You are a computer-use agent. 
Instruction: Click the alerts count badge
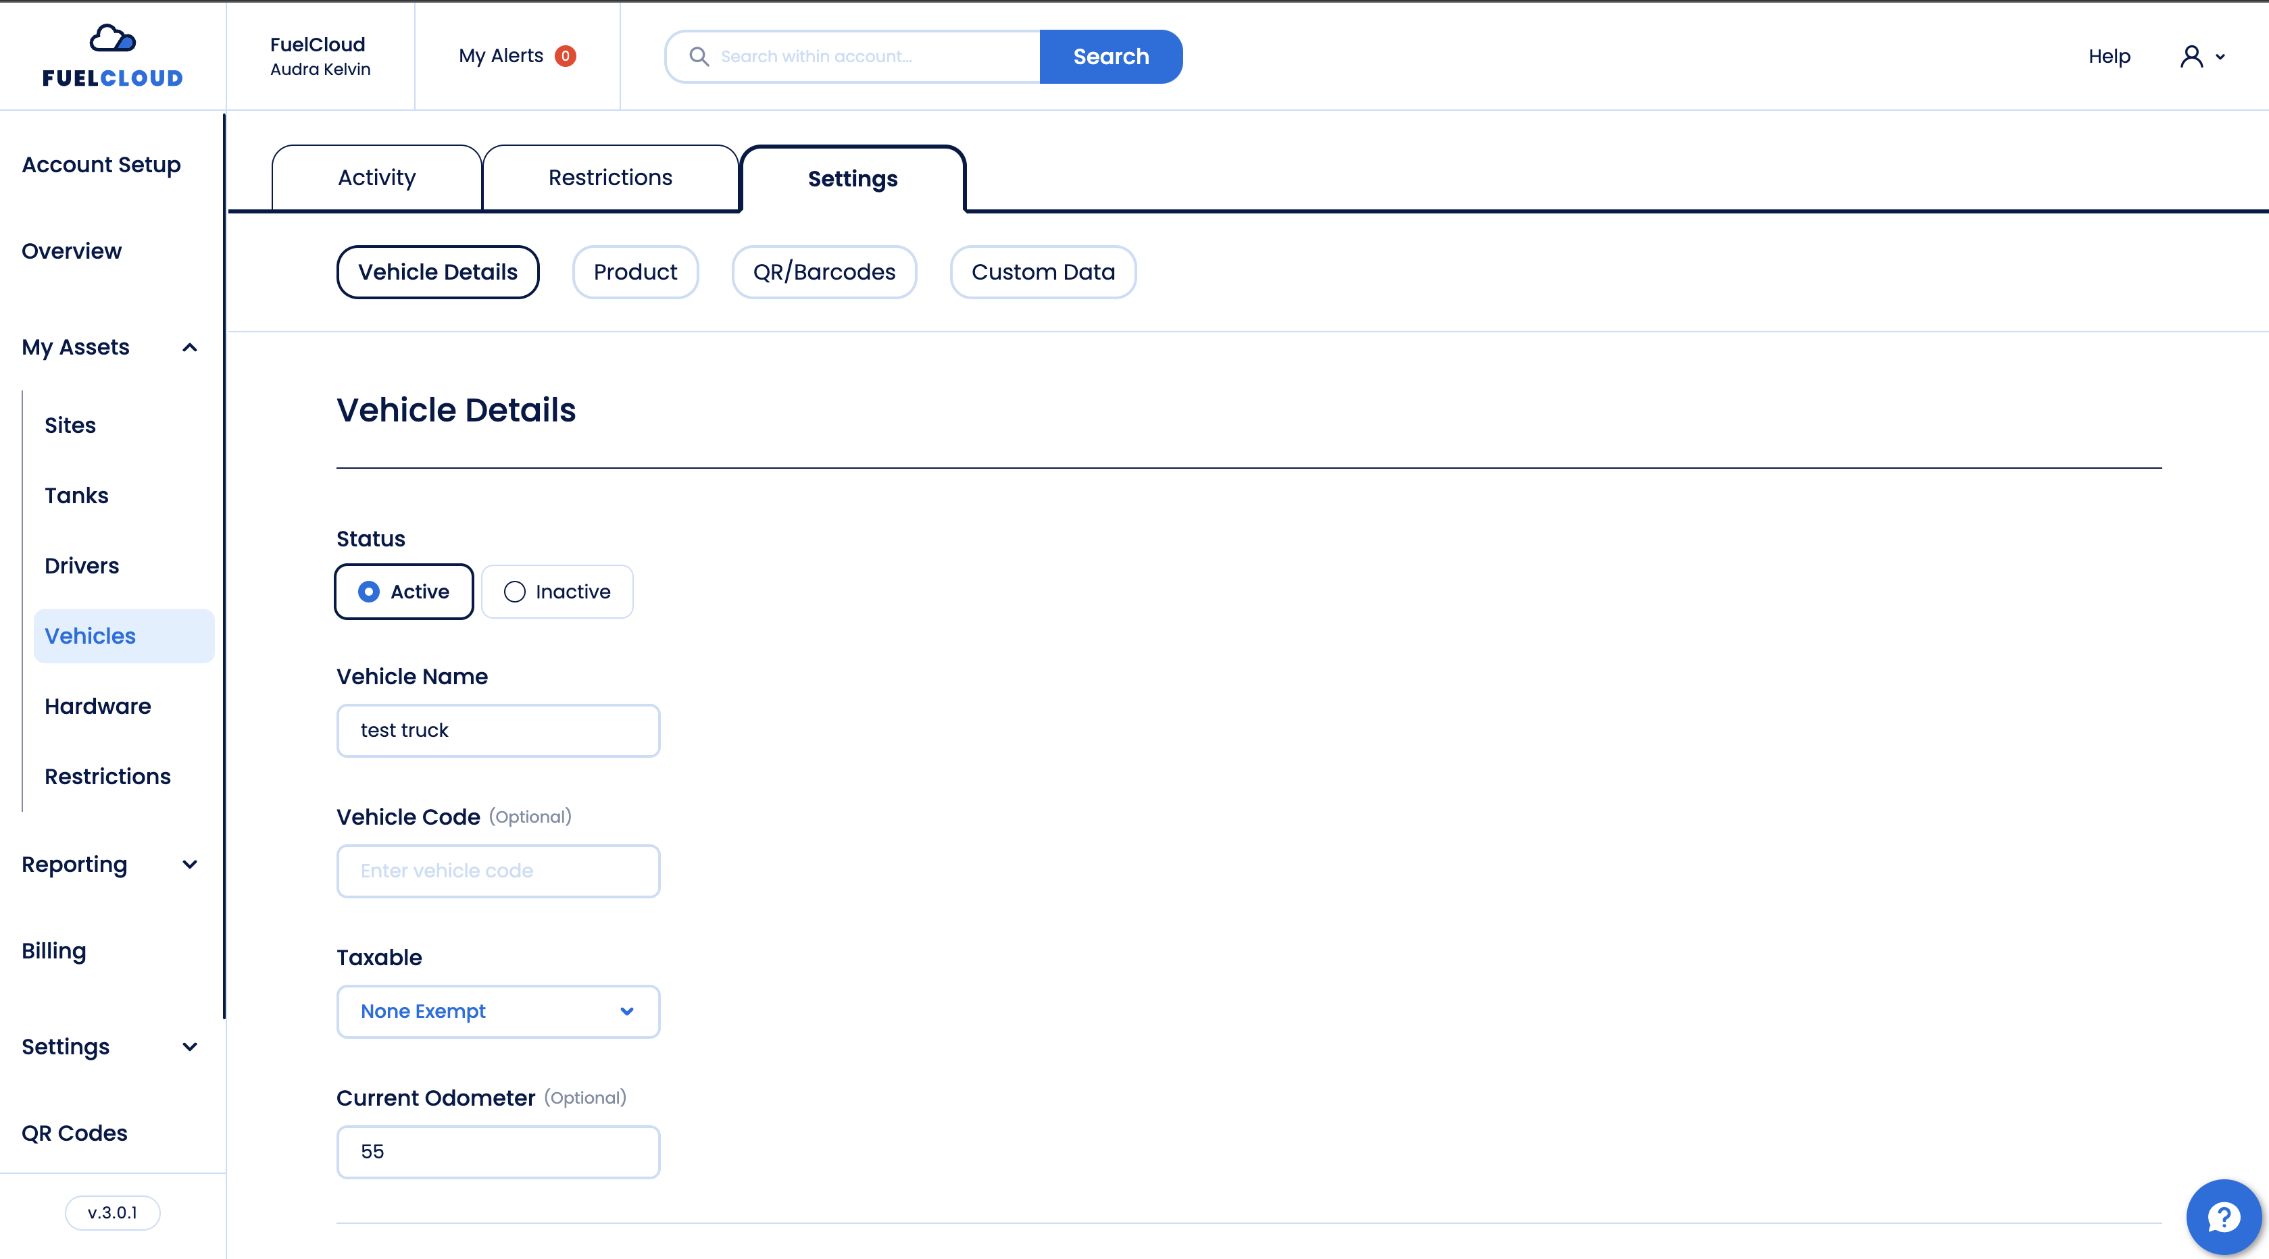click(566, 56)
